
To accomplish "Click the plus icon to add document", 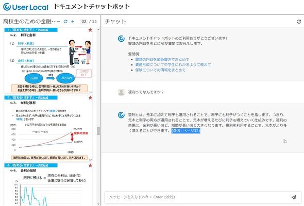I will (73, 21).
